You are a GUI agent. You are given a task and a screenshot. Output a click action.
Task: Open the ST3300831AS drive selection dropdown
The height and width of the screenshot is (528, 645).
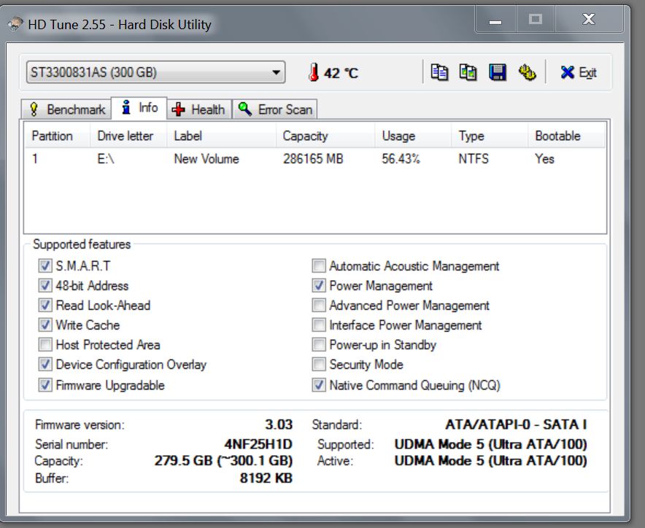(155, 72)
